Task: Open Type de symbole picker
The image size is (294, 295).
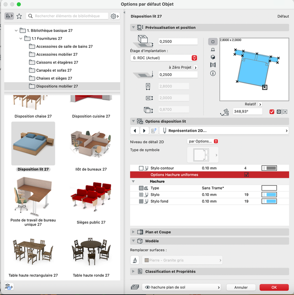Action: tap(203, 155)
